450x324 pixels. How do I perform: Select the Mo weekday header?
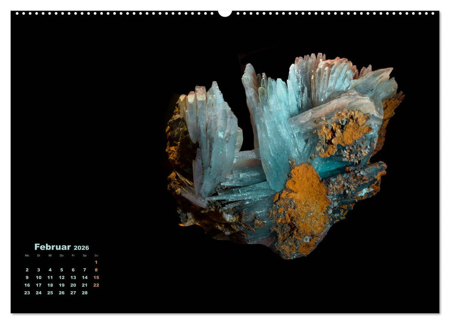click(27, 255)
